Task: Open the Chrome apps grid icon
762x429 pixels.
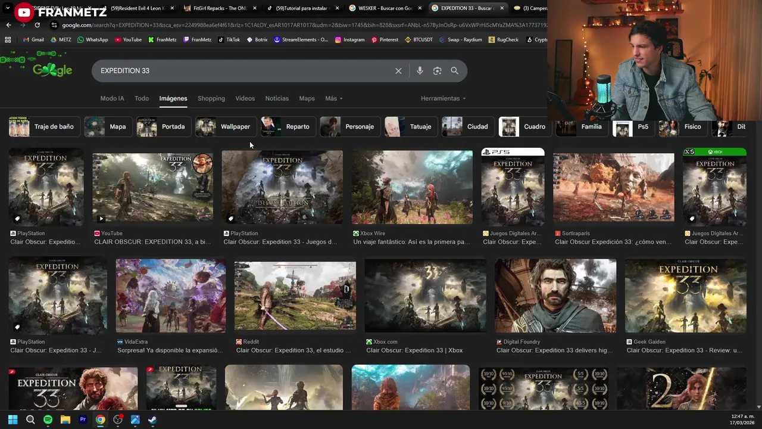Action: (8, 40)
